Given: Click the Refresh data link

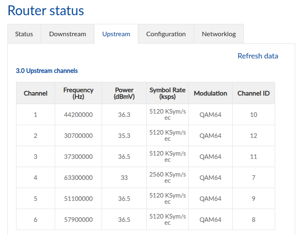Looking at the screenshot, I should pos(258,56).
